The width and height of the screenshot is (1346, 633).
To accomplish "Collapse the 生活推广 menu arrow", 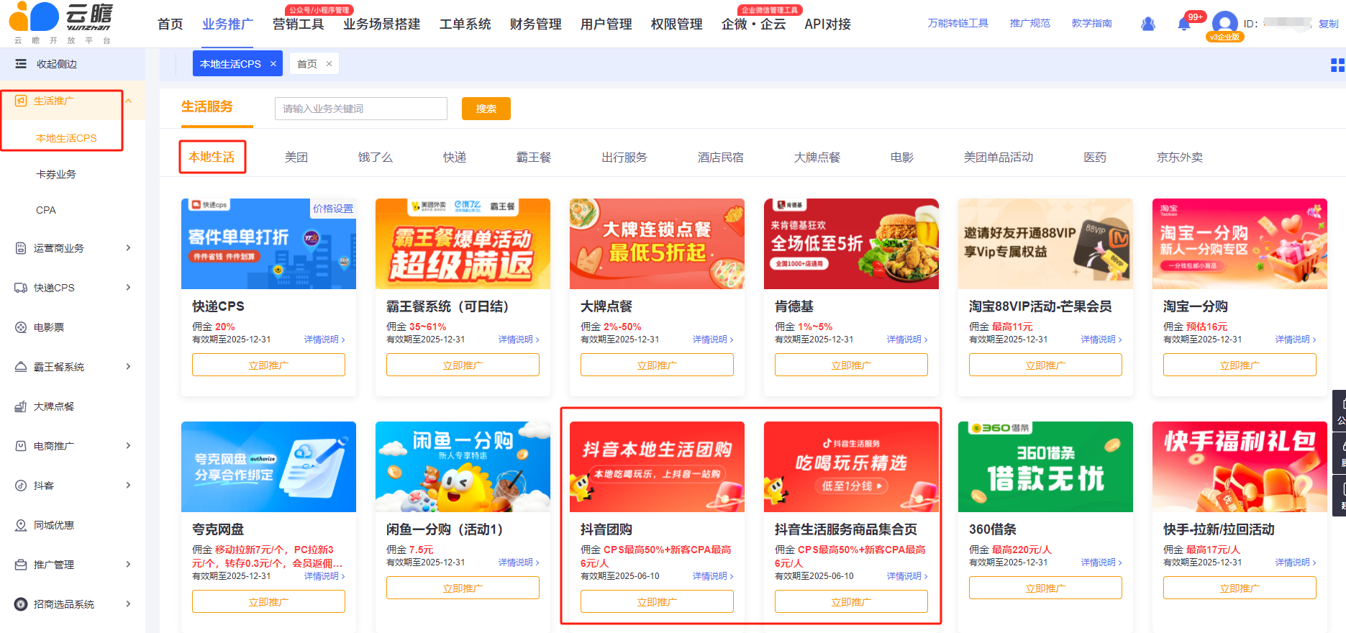I will [129, 101].
